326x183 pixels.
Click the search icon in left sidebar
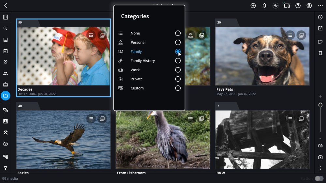coord(6,29)
